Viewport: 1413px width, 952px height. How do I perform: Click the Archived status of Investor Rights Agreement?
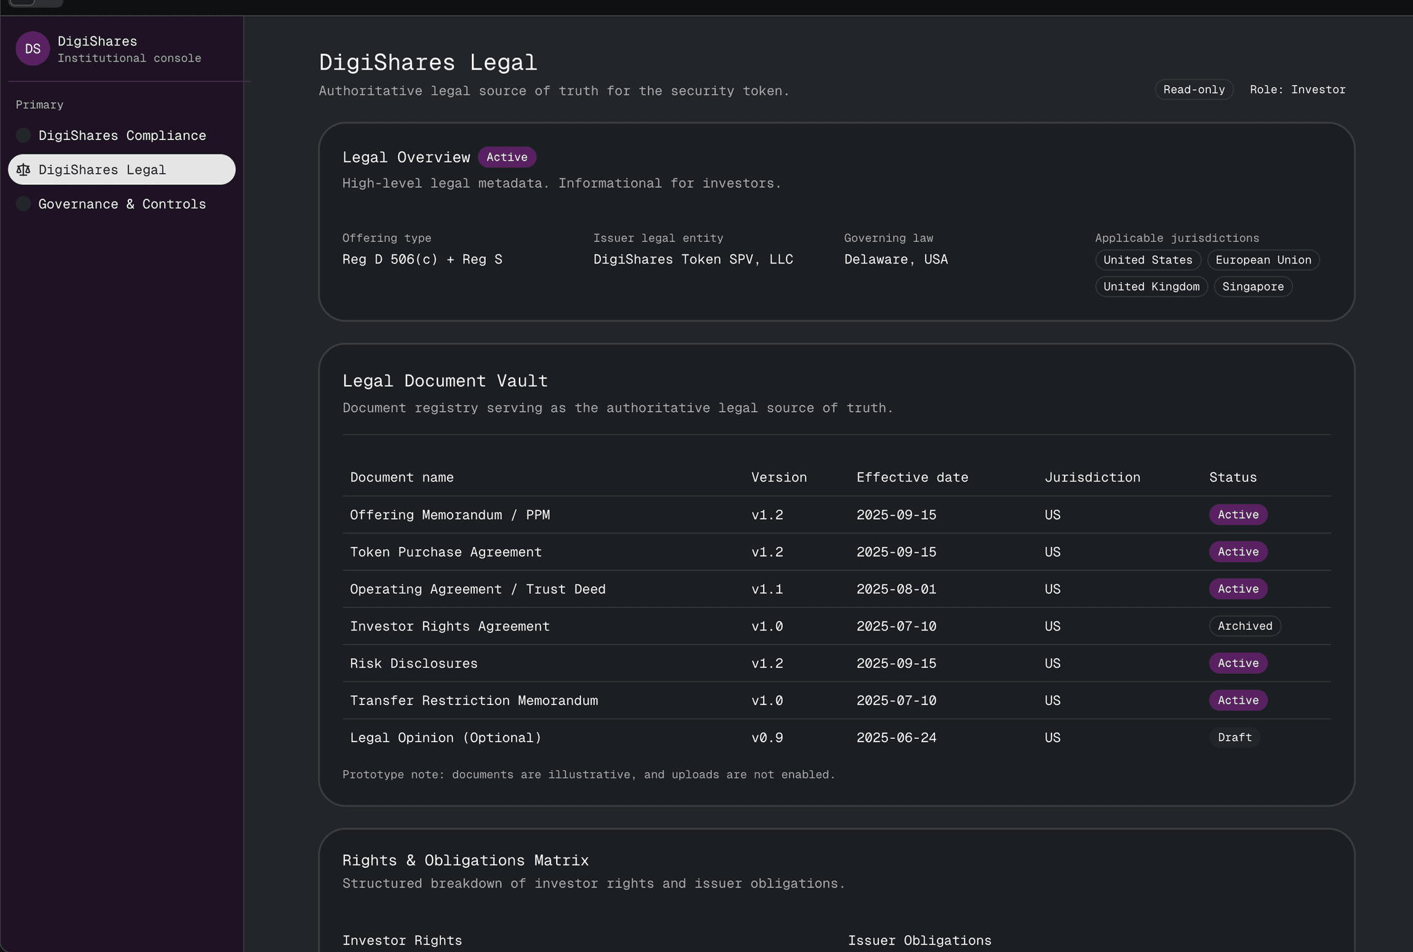[x=1244, y=626]
